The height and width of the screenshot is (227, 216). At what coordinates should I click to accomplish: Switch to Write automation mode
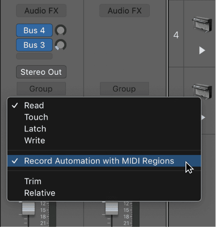pos(104,141)
